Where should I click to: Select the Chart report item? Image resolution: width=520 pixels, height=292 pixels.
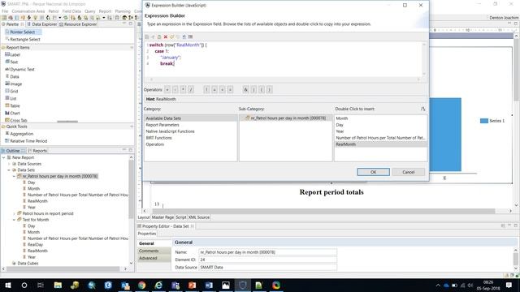pyautogui.click(x=12, y=114)
